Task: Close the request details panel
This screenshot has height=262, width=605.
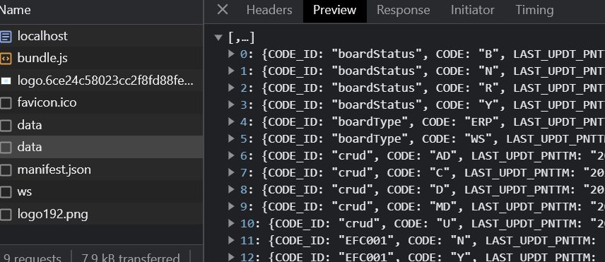Action: (223, 10)
